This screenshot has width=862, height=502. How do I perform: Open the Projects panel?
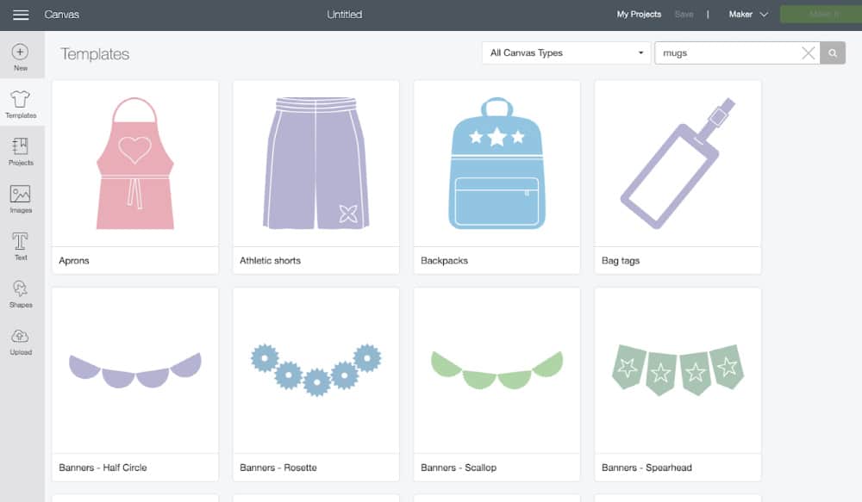tap(21, 151)
